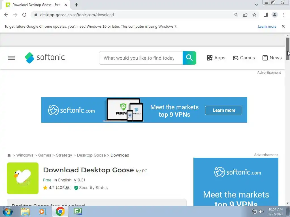The height and width of the screenshot is (217, 290).
Task: Go to Games breadcrumb link
Action: (x=44, y=155)
